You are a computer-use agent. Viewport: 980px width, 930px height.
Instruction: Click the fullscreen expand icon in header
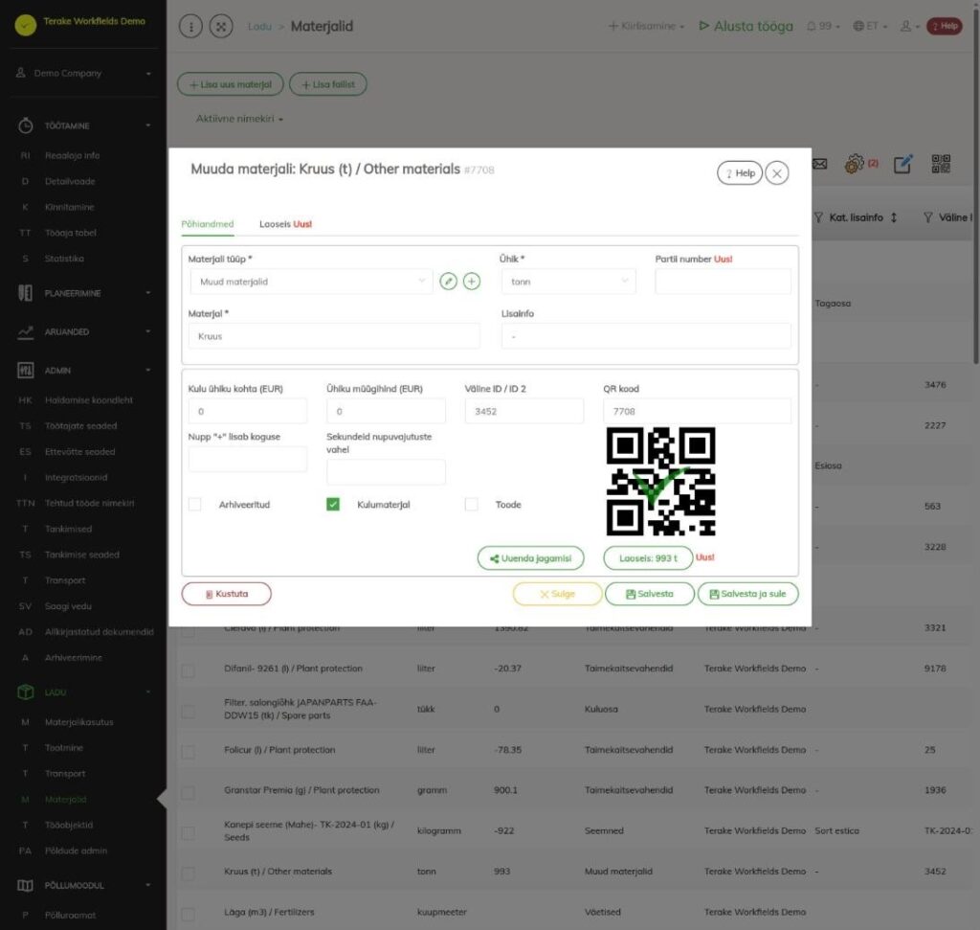coord(221,26)
